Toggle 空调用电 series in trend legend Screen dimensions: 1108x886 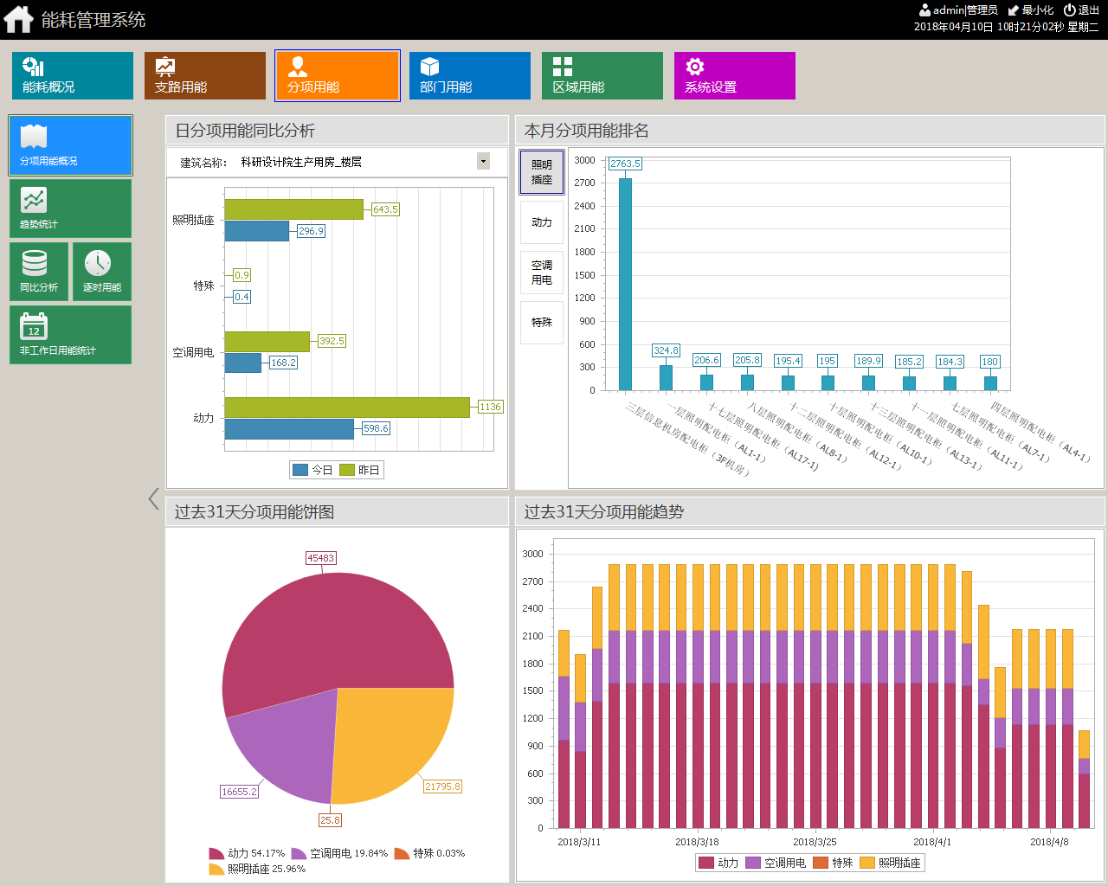(776, 863)
